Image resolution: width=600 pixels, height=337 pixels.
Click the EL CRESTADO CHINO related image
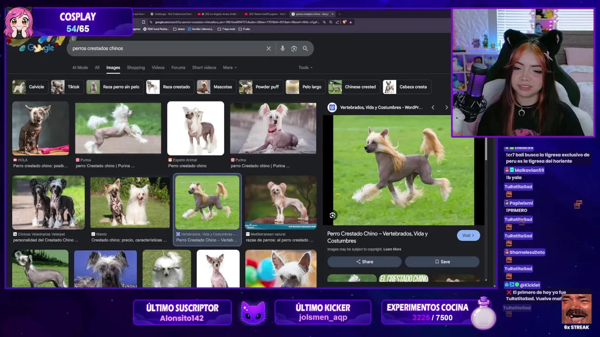(404, 278)
